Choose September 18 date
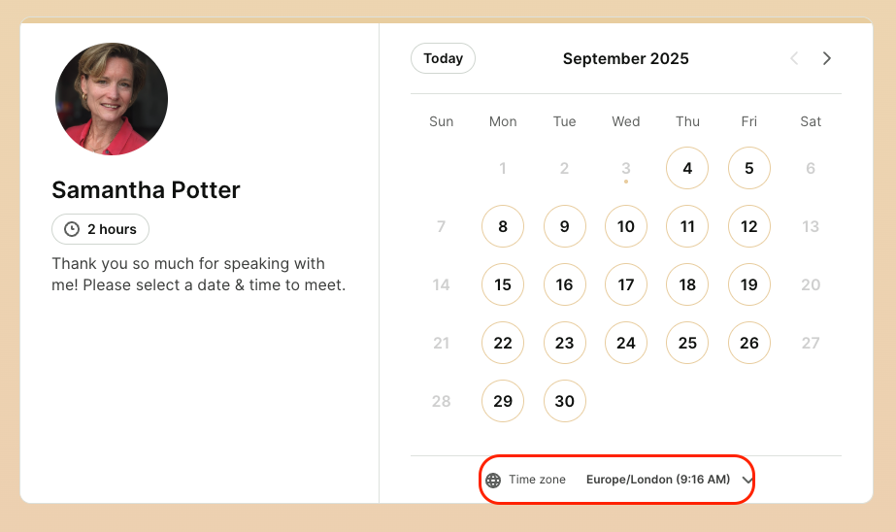 687,284
